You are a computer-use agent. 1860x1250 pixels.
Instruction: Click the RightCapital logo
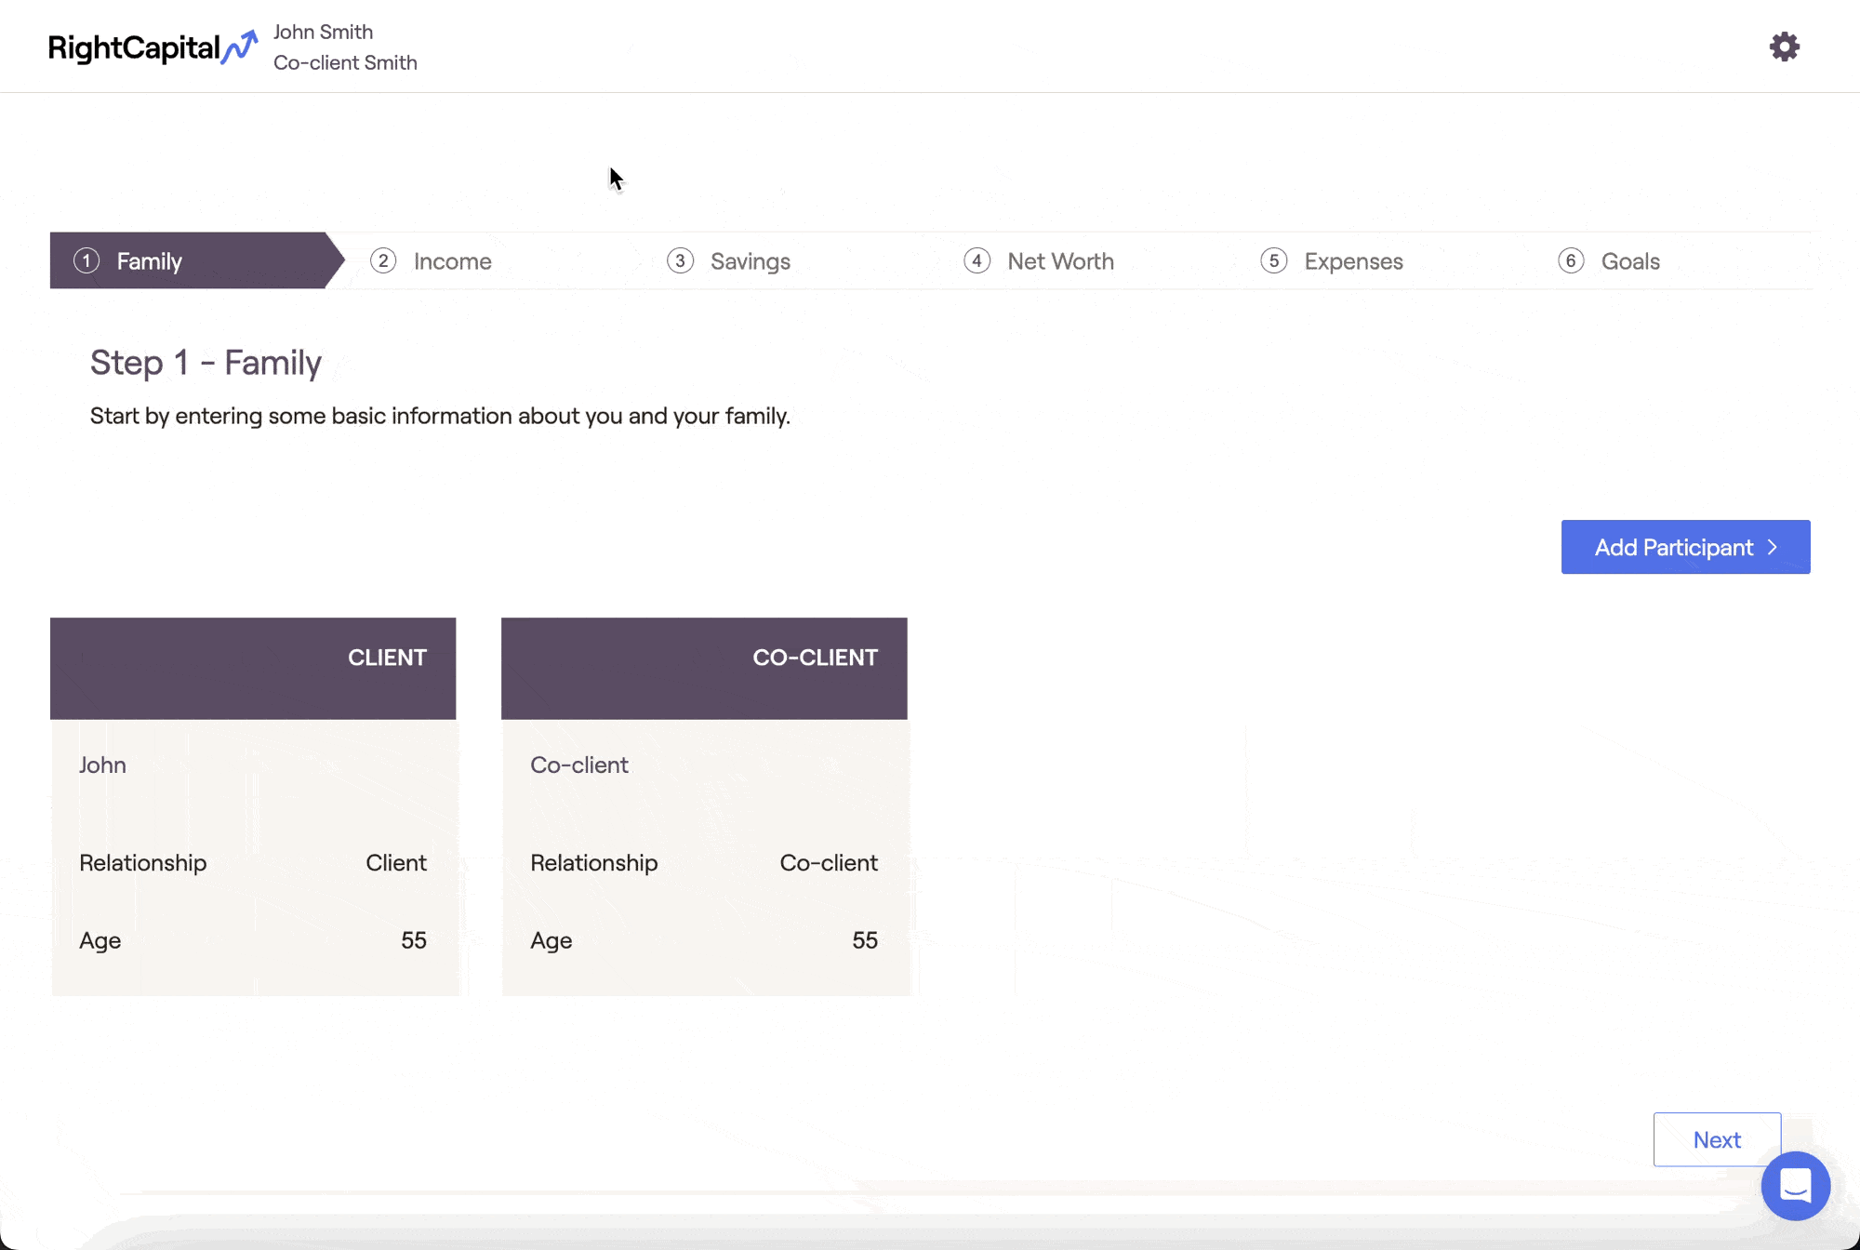tap(153, 47)
